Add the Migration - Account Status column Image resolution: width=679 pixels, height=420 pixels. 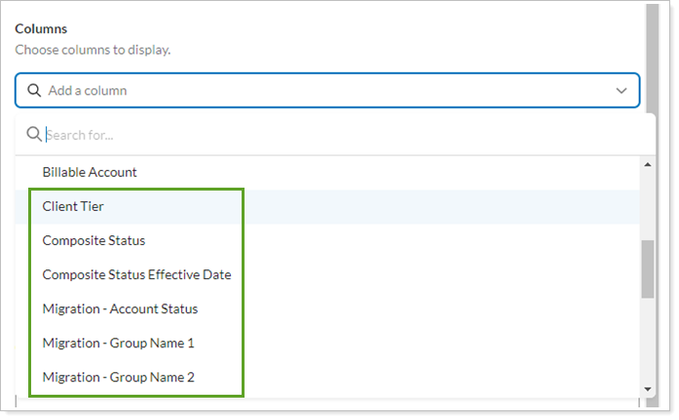120,308
